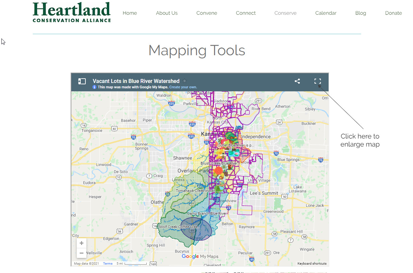Click the Route 7 shield near Craig

tap(149, 176)
